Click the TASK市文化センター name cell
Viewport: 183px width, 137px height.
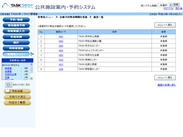[x=114, y=46]
